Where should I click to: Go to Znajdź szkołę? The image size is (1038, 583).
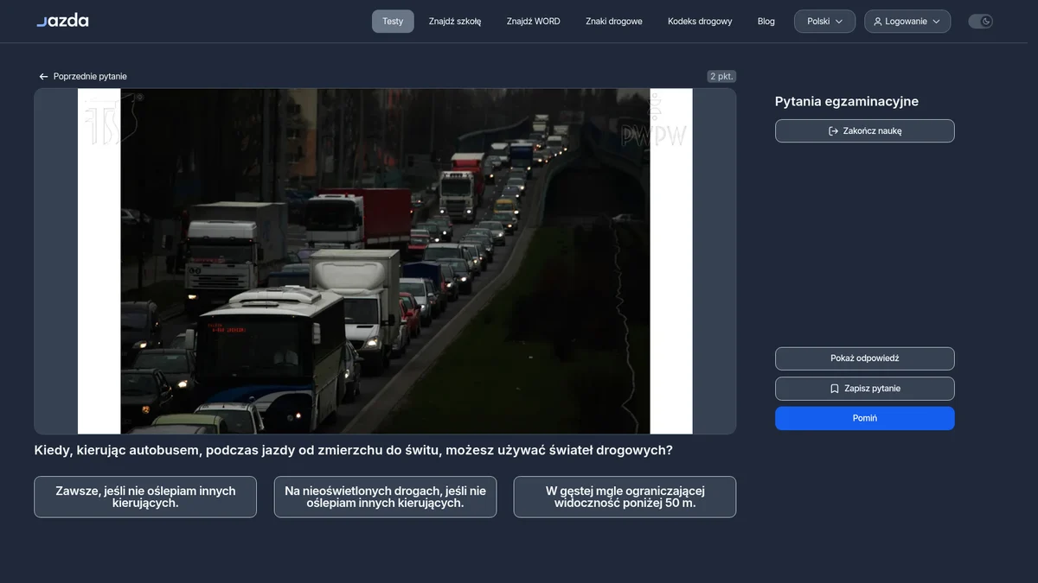455,22
